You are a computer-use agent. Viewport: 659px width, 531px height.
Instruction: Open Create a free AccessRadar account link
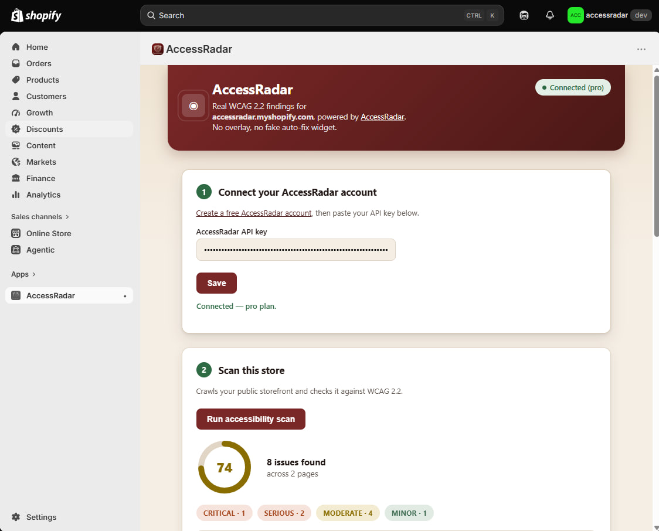(254, 213)
